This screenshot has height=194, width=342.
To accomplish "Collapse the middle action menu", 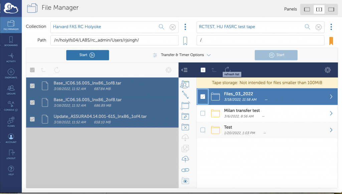I will (x=184, y=70).
